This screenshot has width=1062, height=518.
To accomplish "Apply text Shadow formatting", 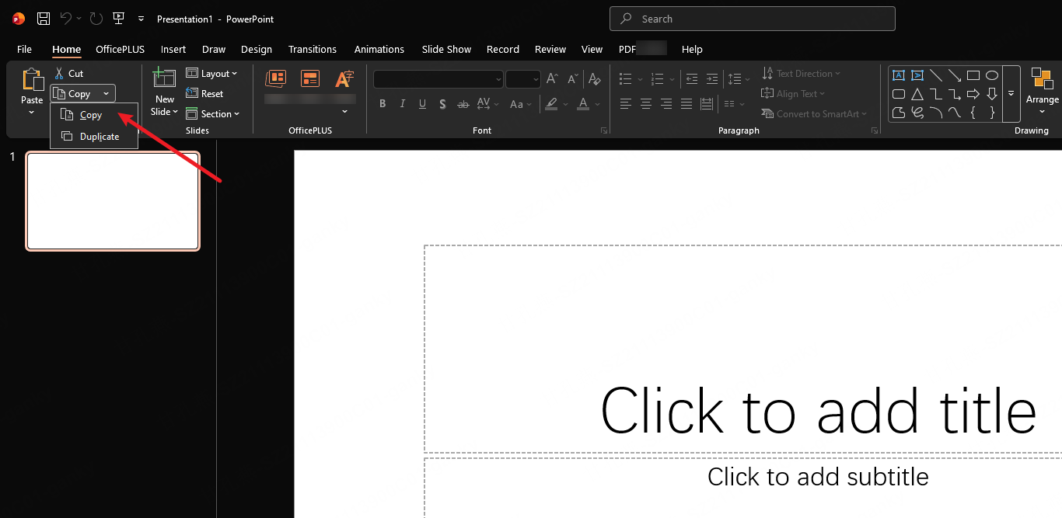I will point(442,104).
